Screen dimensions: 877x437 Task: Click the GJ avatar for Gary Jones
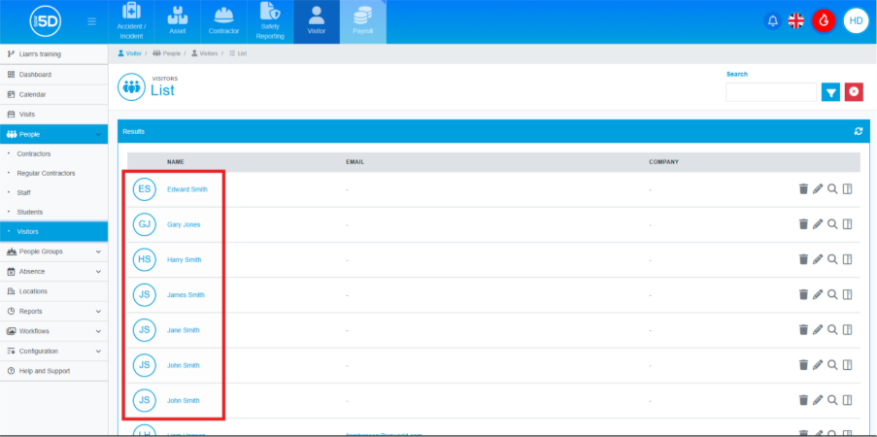click(145, 224)
